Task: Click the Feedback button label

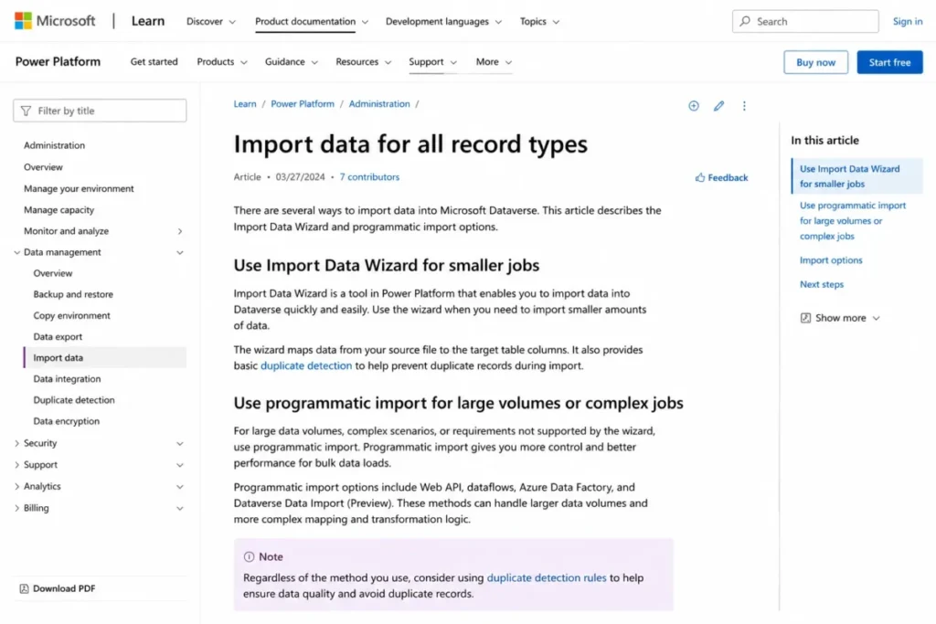Action: pyautogui.click(x=728, y=177)
